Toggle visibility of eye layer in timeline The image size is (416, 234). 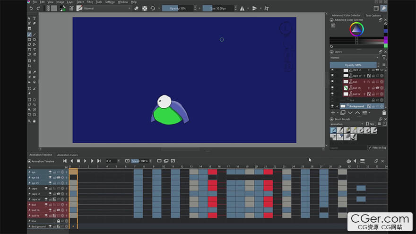click(50, 172)
